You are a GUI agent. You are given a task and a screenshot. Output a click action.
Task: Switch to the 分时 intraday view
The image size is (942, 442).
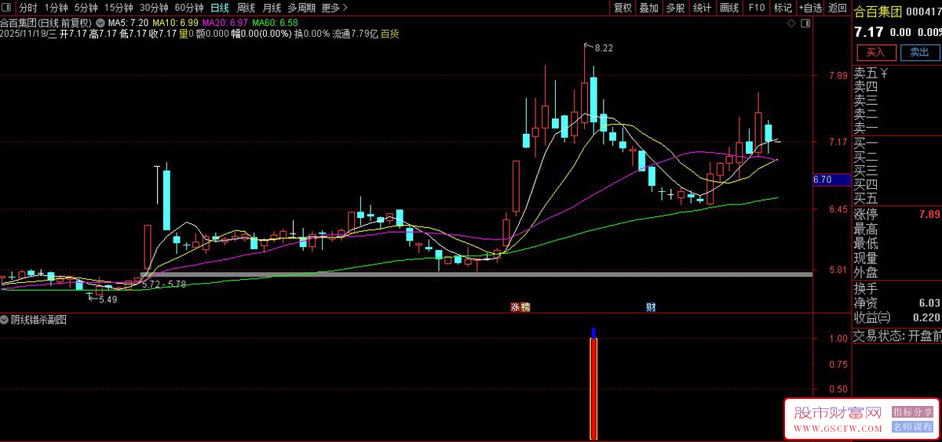tap(28, 8)
